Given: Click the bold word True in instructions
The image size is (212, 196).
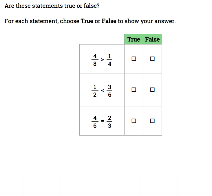Looking at the screenshot, I should [x=87, y=21].
